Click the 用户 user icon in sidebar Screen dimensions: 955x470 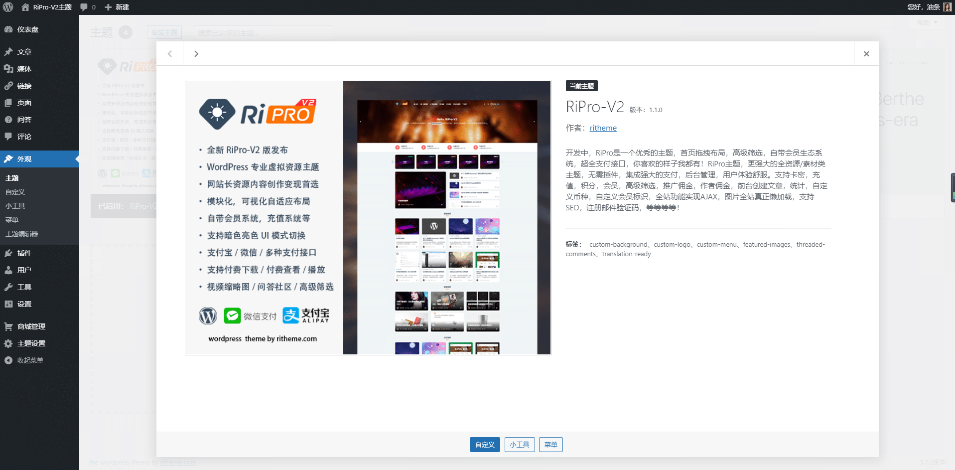coord(8,270)
